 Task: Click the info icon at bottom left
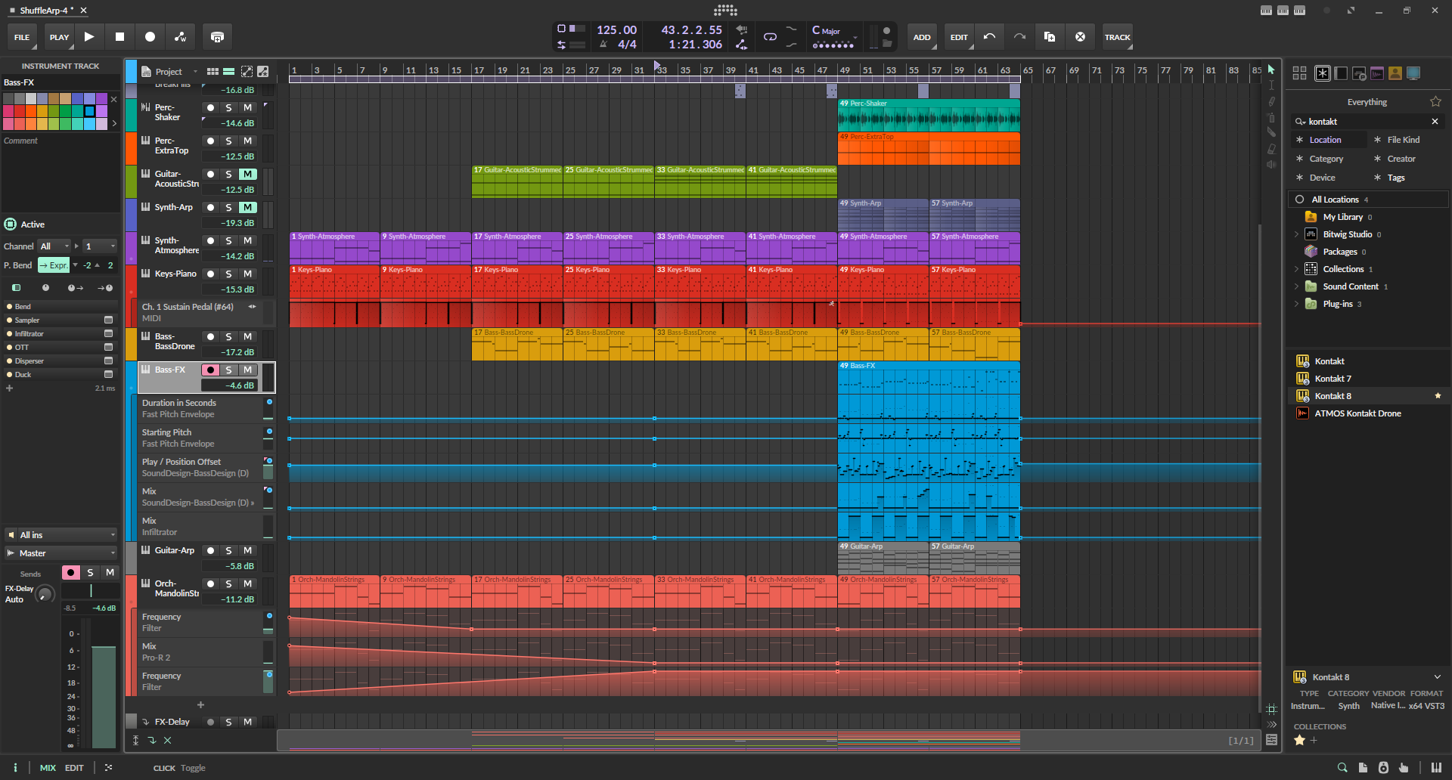tap(15, 767)
